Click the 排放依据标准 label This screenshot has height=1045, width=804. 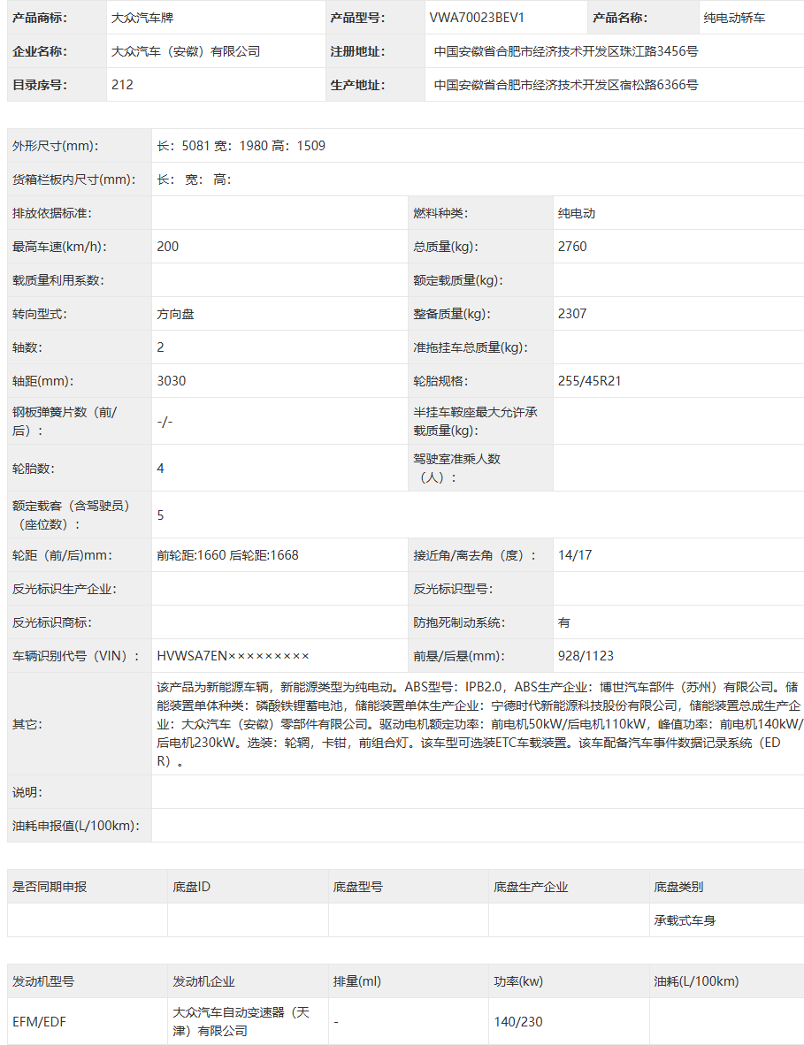point(52,213)
